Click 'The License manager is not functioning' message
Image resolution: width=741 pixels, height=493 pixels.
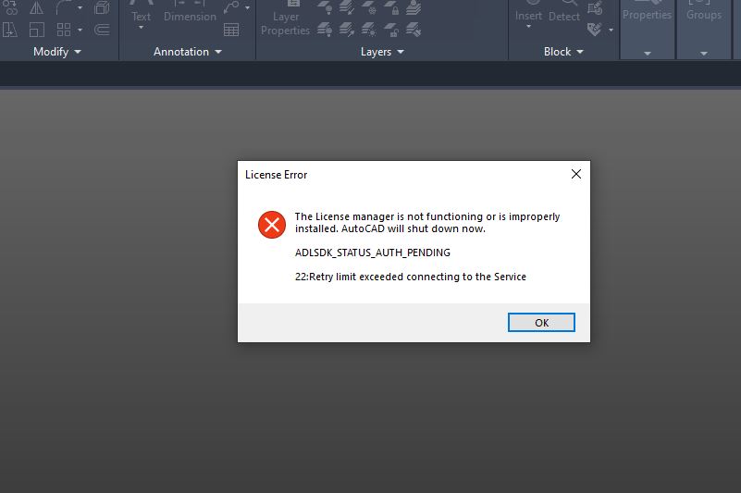point(427,222)
